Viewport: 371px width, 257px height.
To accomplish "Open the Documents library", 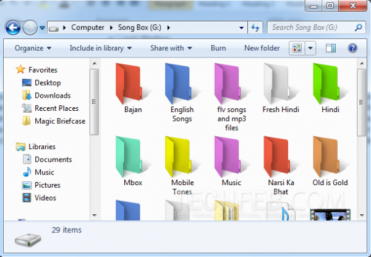I will [x=48, y=159].
